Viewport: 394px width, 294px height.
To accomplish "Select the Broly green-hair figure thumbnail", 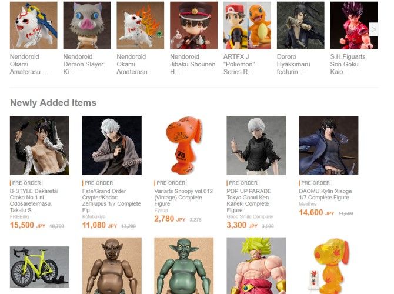I will tap(256, 266).
